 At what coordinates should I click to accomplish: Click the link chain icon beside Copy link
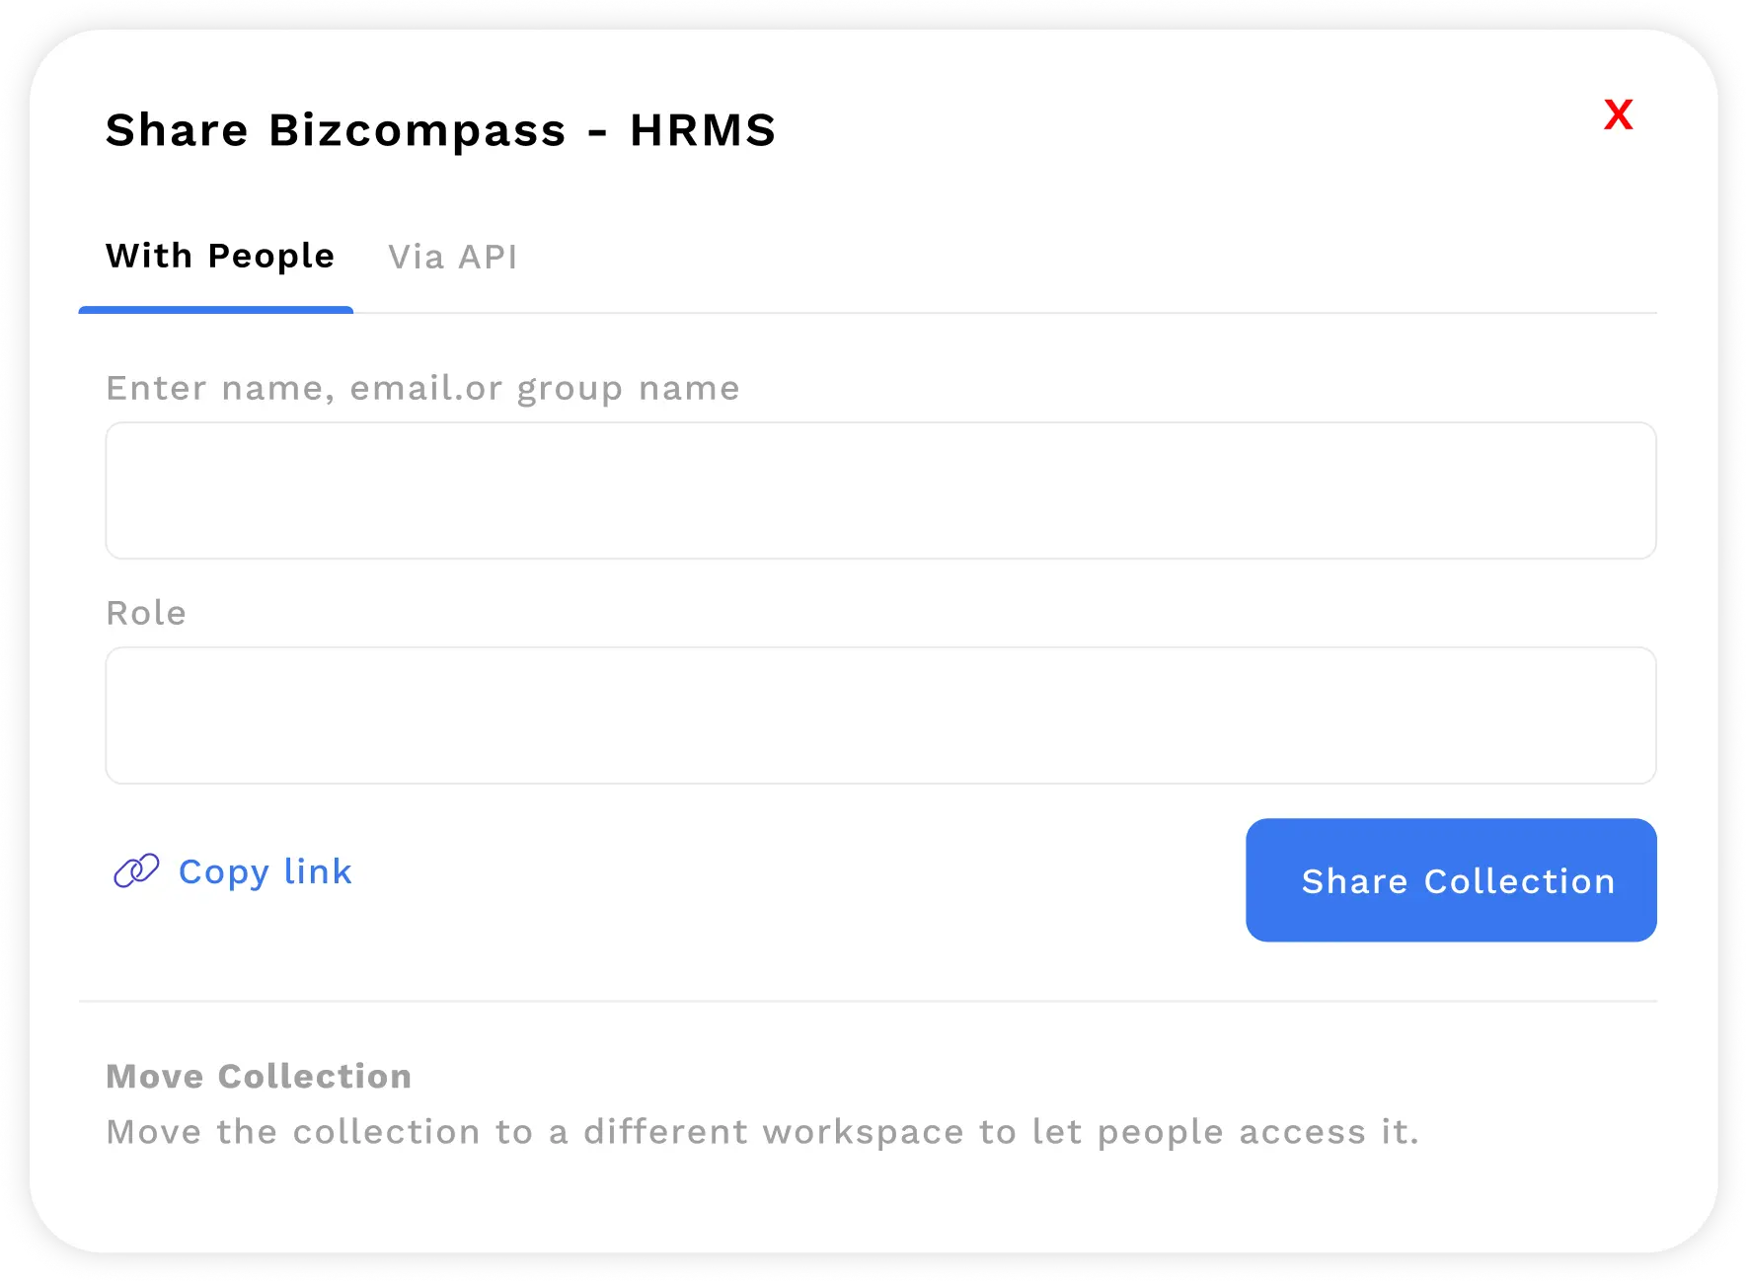point(136,871)
